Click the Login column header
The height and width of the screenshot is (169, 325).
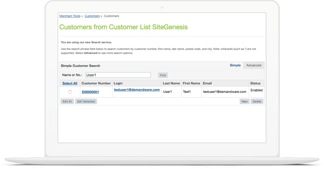118,83
